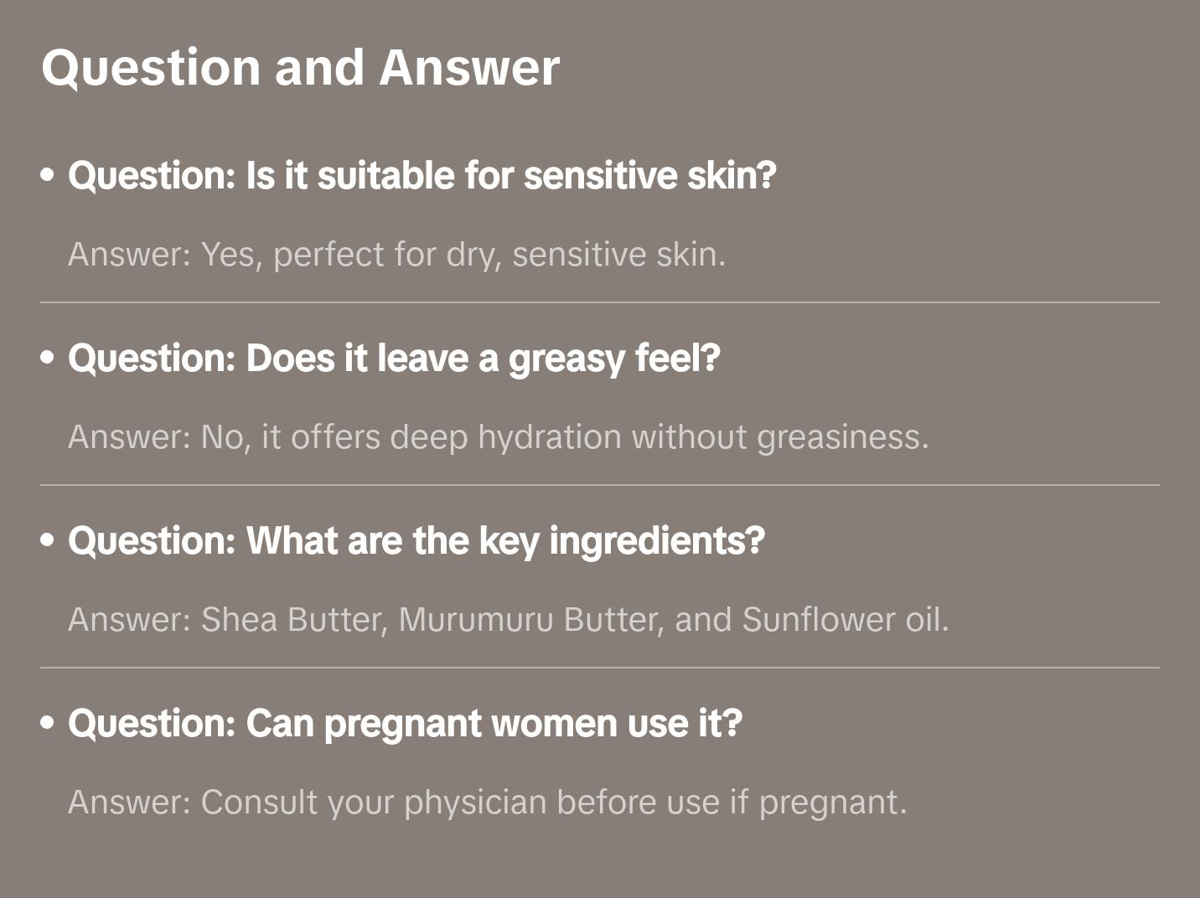This screenshot has height=898, width=1200.
Task: Click the answer about dry, sensitive skin
Action: point(396,255)
